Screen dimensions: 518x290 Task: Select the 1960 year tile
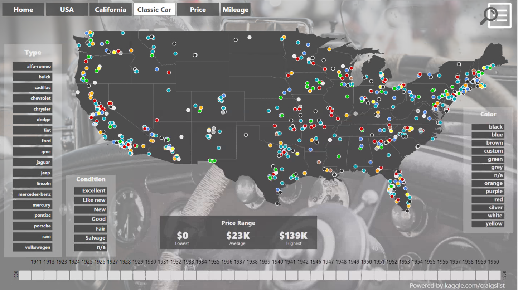click(495, 275)
